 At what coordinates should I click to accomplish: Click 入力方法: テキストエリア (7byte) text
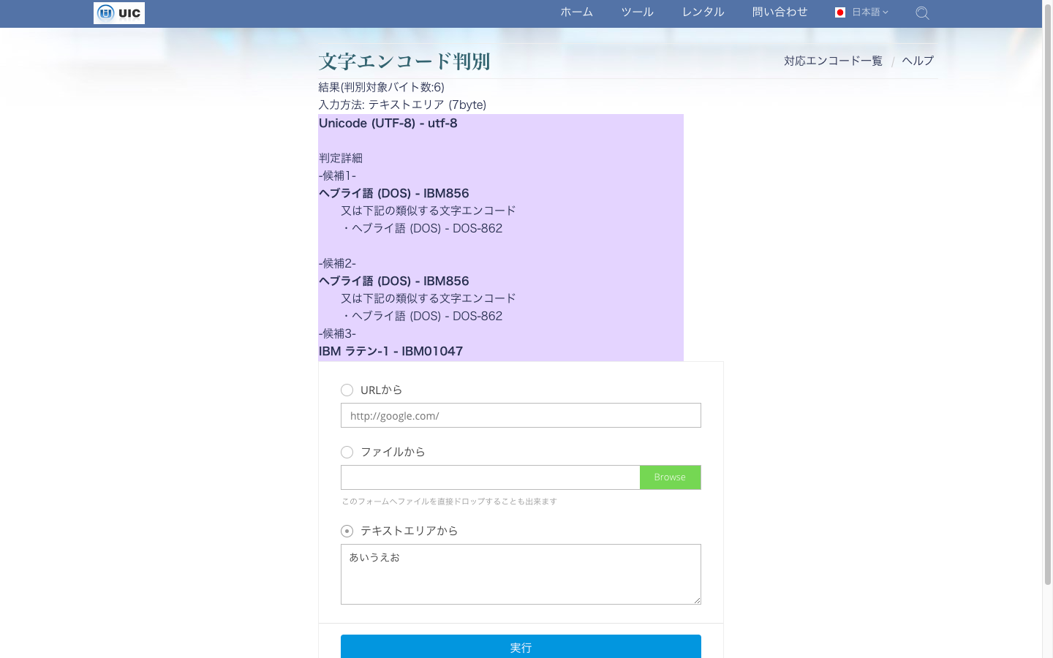tap(402, 105)
